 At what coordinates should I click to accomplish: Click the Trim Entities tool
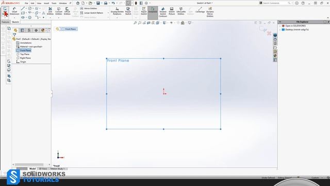(x=50, y=11)
